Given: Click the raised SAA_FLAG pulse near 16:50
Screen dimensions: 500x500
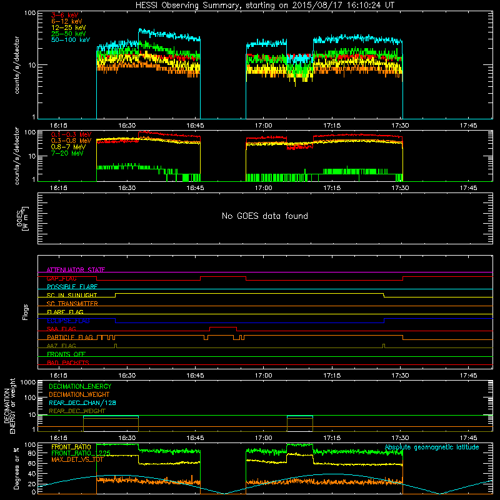Looking at the screenshot, I should 223,327.
